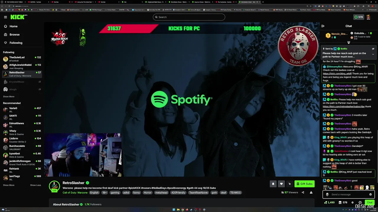
Task: Click Show More under Recommended
Action: point(9,185)
